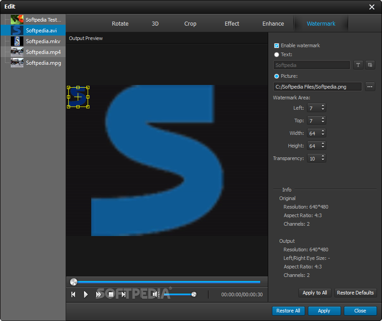This screenshot has width=382, height=321.
Task: Fast forward the preview
Action: click(98, 294)
